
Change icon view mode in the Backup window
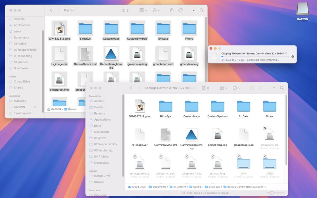[x=205, y=88]
